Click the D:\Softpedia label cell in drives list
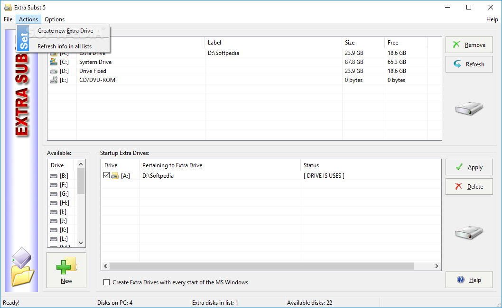This screenshot has height=308, width=502. pyautogui.click(x=223, y=53)
